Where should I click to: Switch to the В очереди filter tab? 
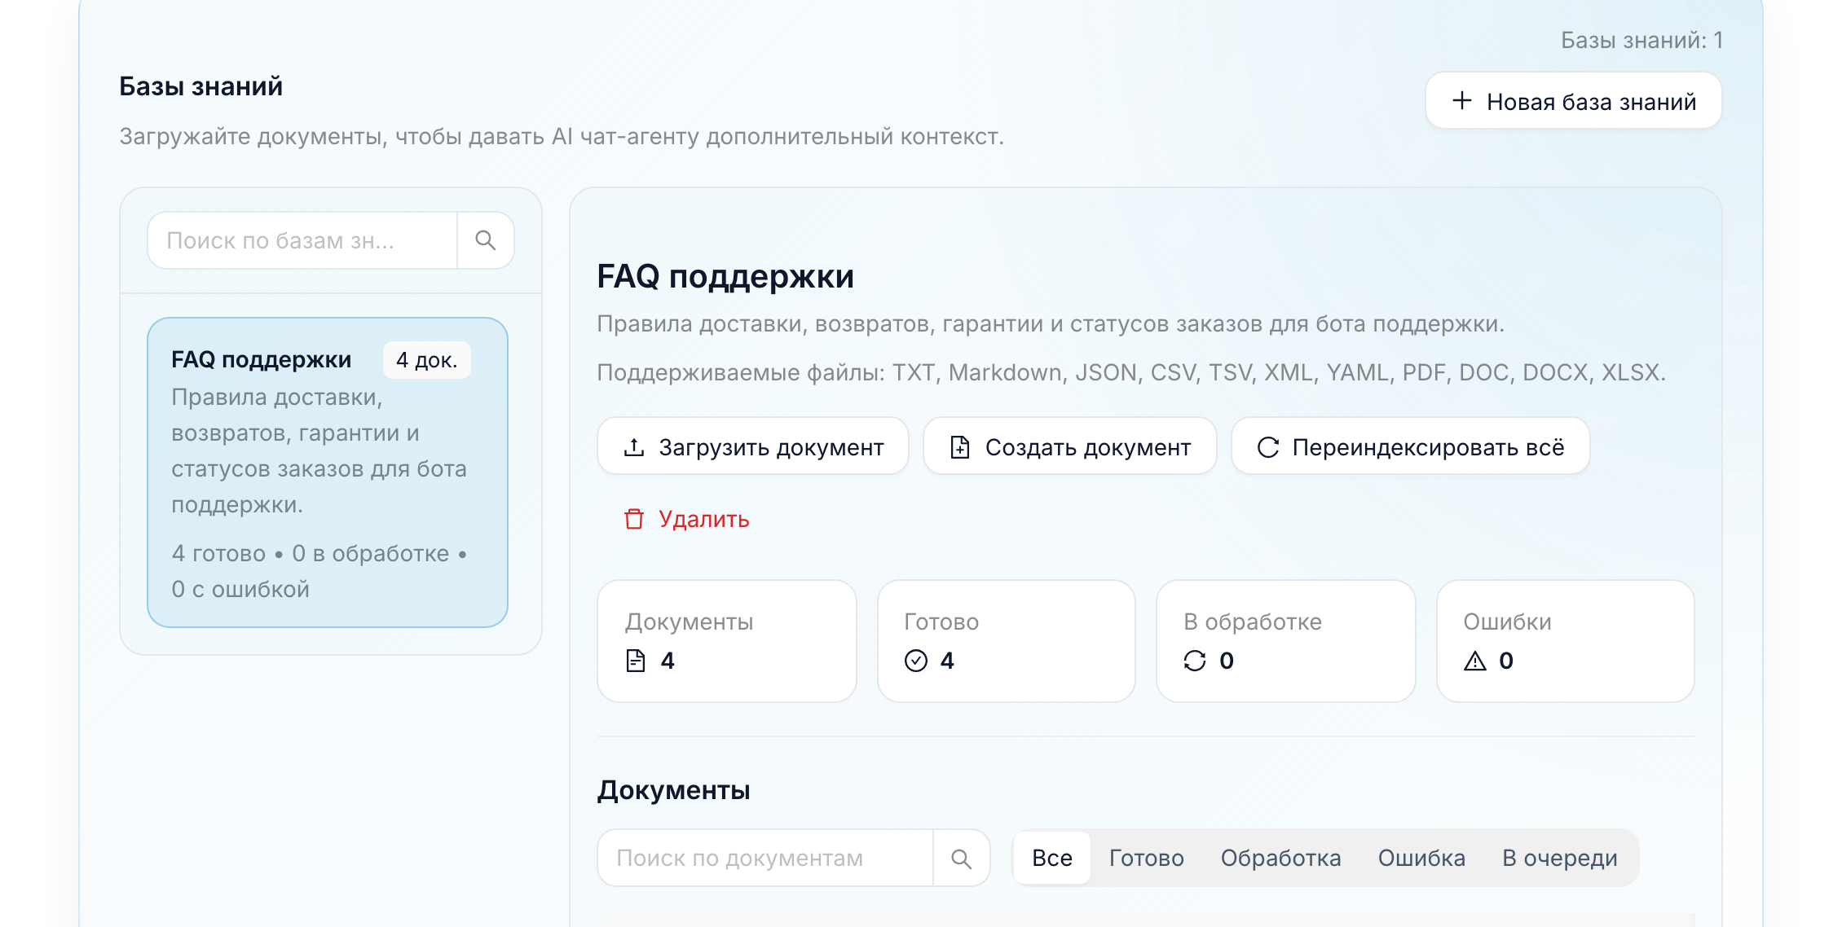1560,858
